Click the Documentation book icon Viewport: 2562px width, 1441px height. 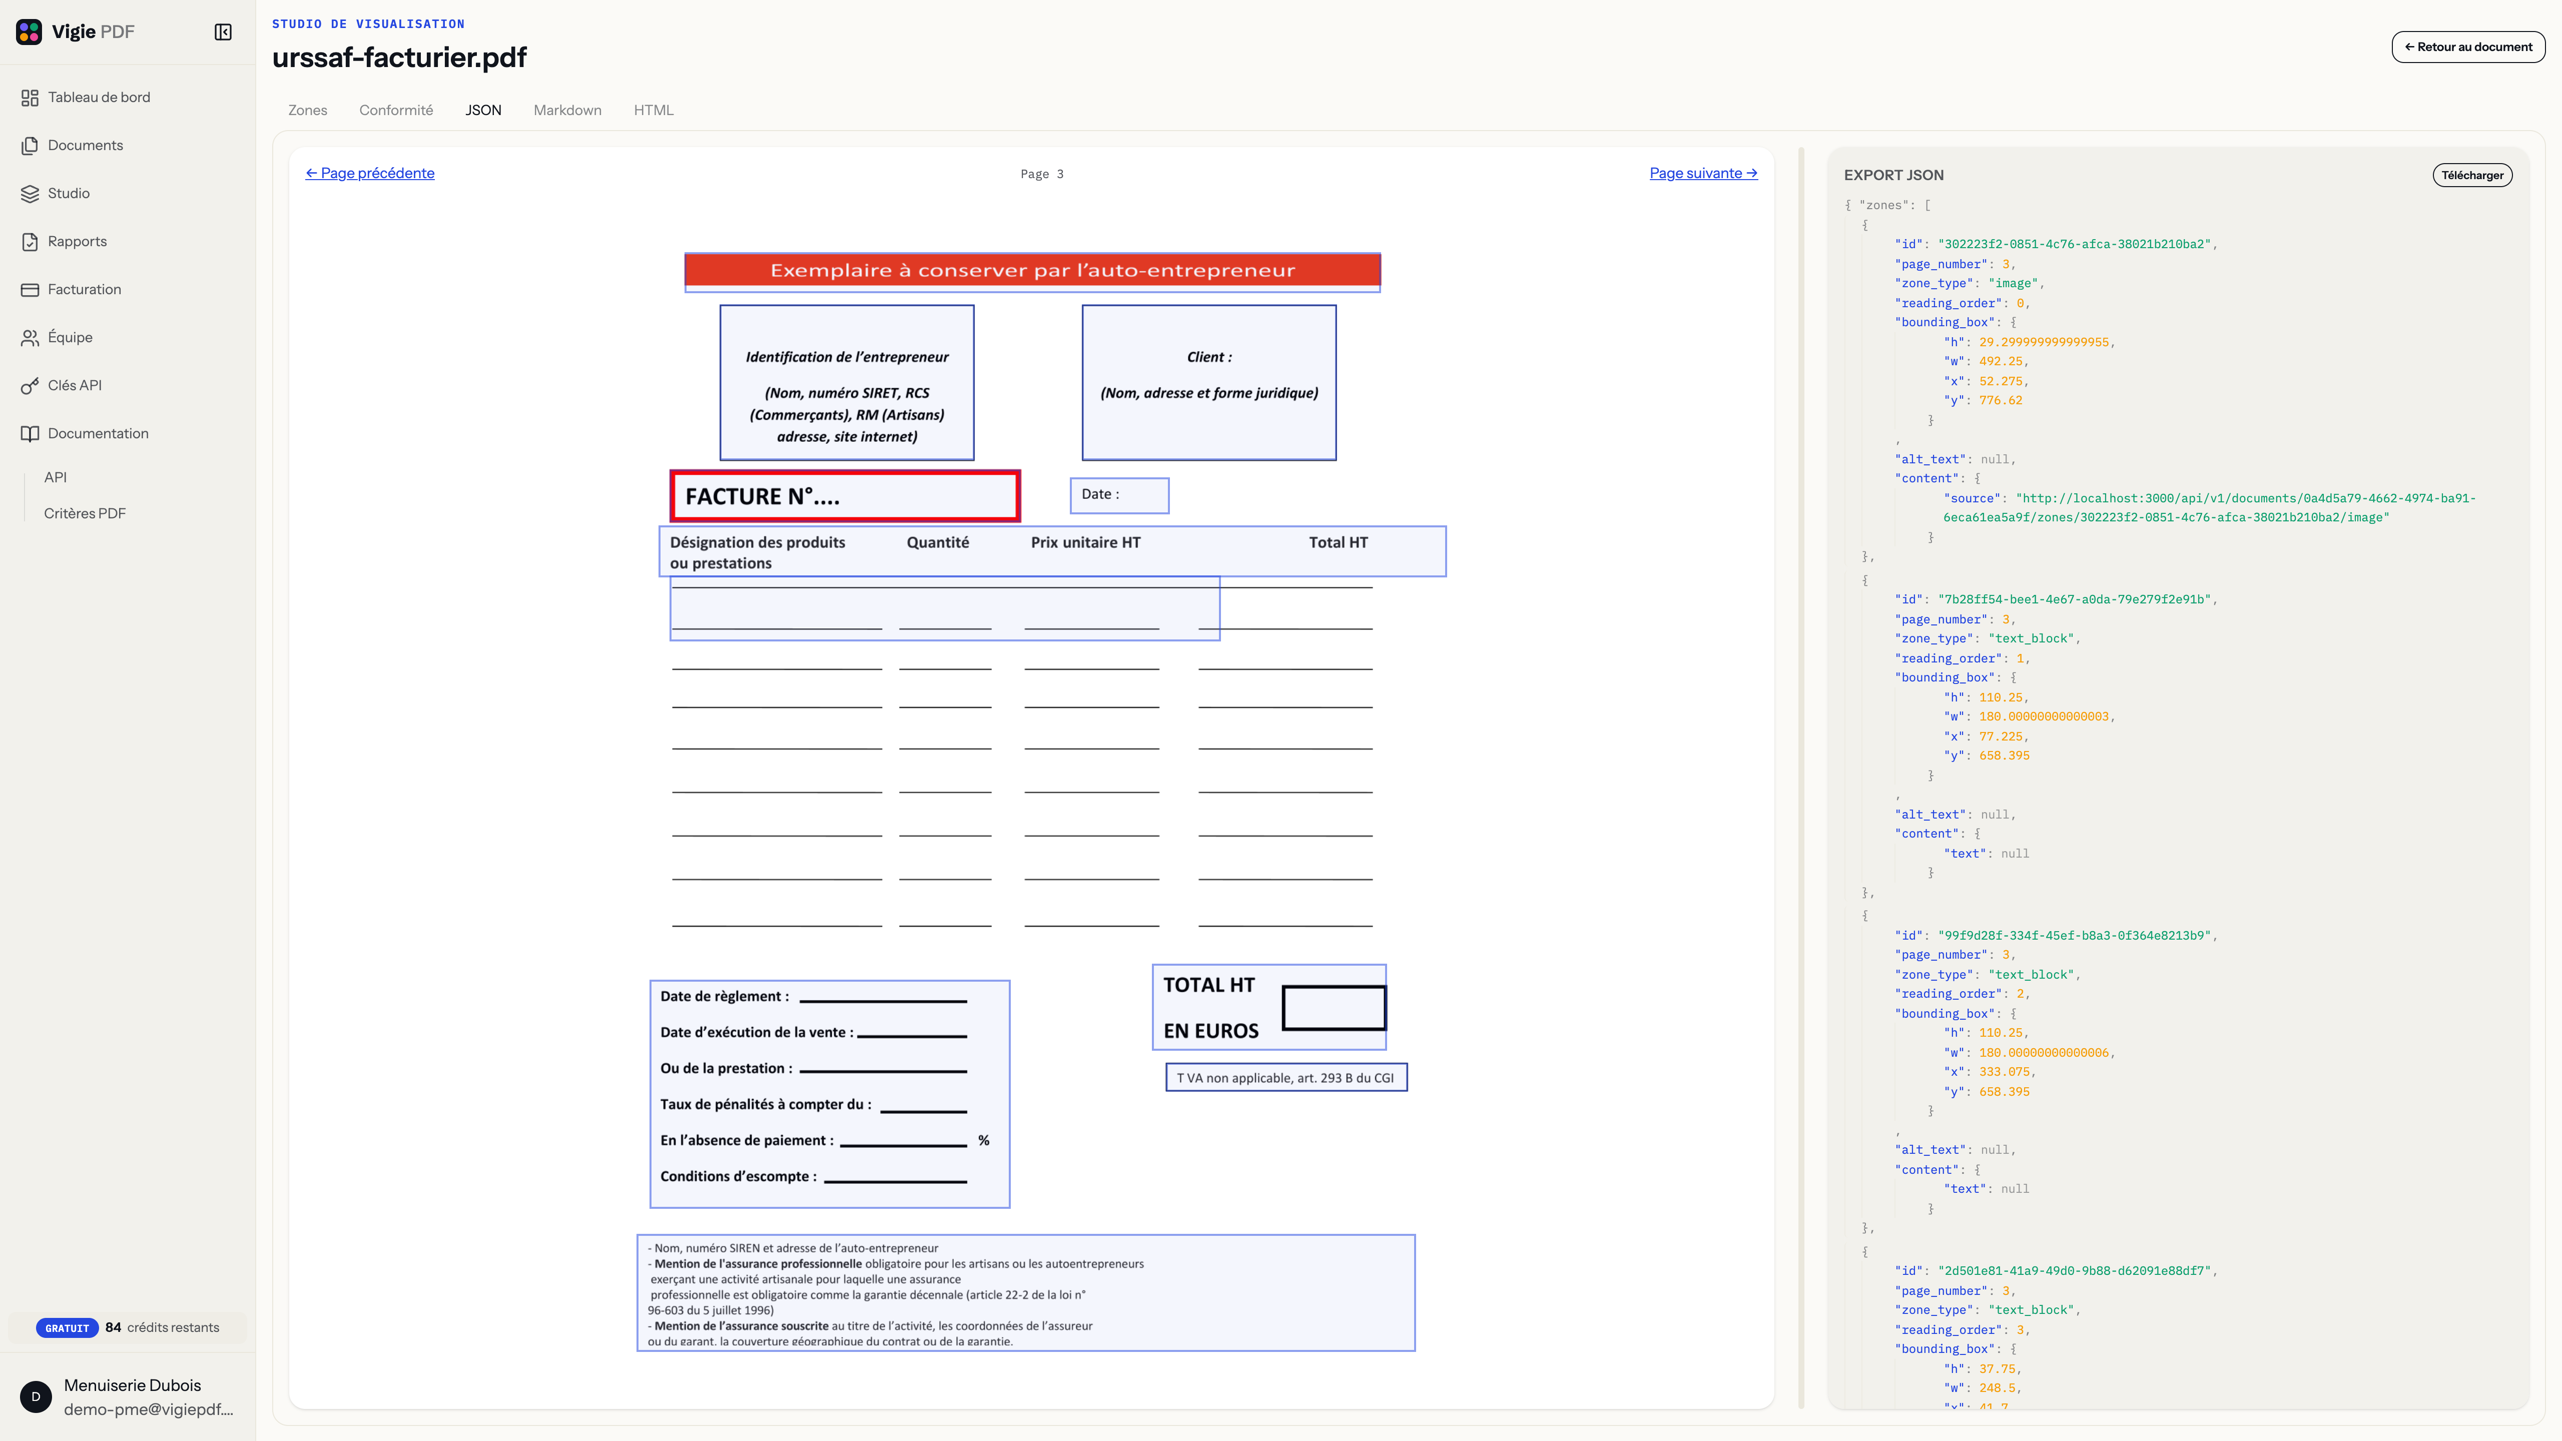[30, 434]
